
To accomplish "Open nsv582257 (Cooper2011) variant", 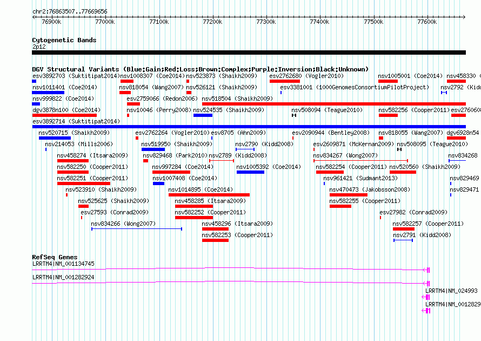I will pos(428,224).
